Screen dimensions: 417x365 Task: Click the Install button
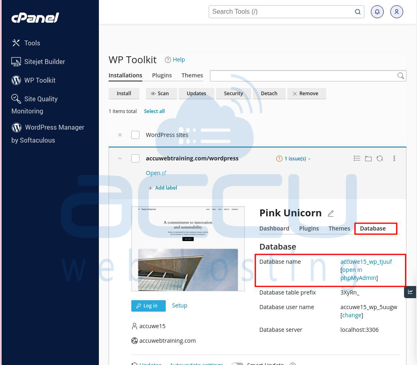coord(124,93)
